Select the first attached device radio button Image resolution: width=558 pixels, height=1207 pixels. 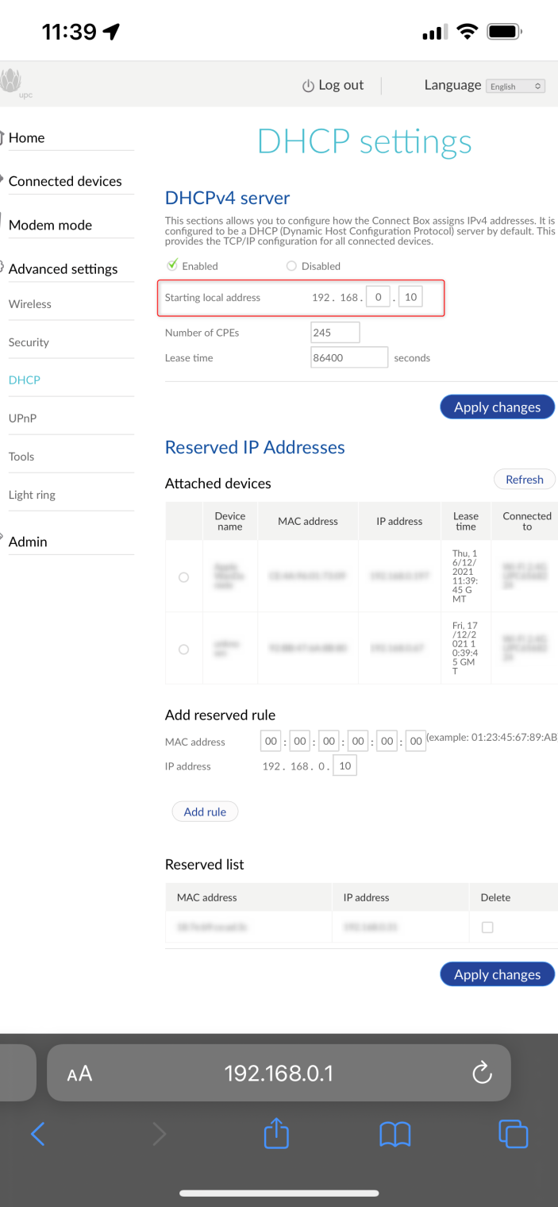[x=183, y=577]
